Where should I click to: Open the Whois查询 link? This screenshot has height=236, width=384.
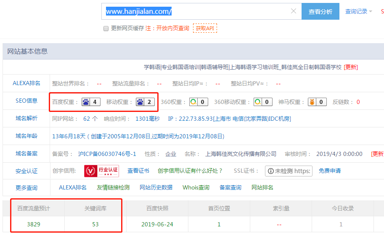click(x=196, y=187)
